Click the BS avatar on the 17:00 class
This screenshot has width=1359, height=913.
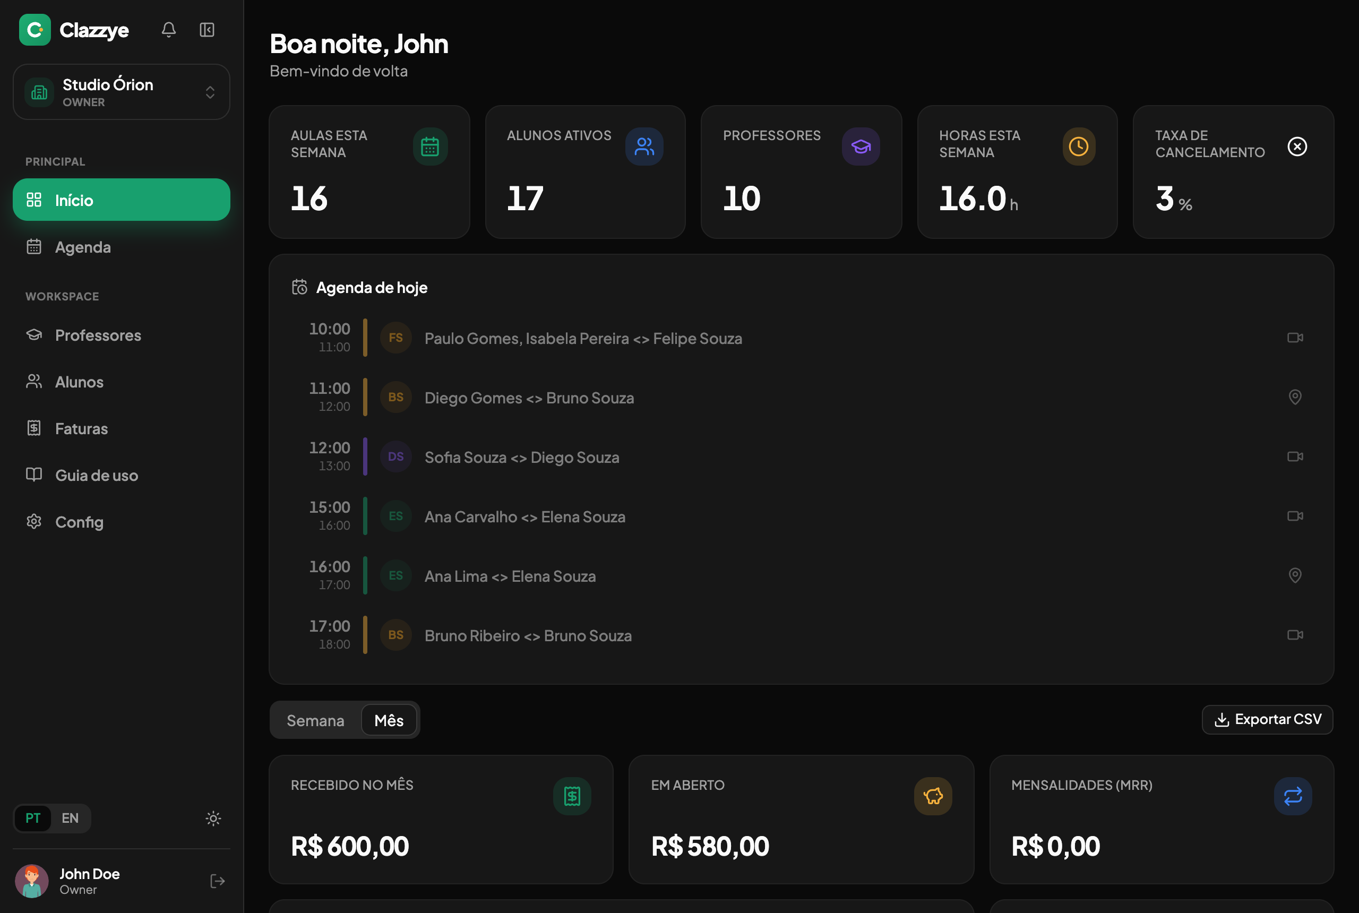click(396, 635)
